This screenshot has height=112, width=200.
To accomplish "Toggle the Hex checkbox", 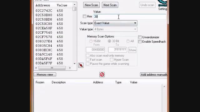I will point(84,16).
